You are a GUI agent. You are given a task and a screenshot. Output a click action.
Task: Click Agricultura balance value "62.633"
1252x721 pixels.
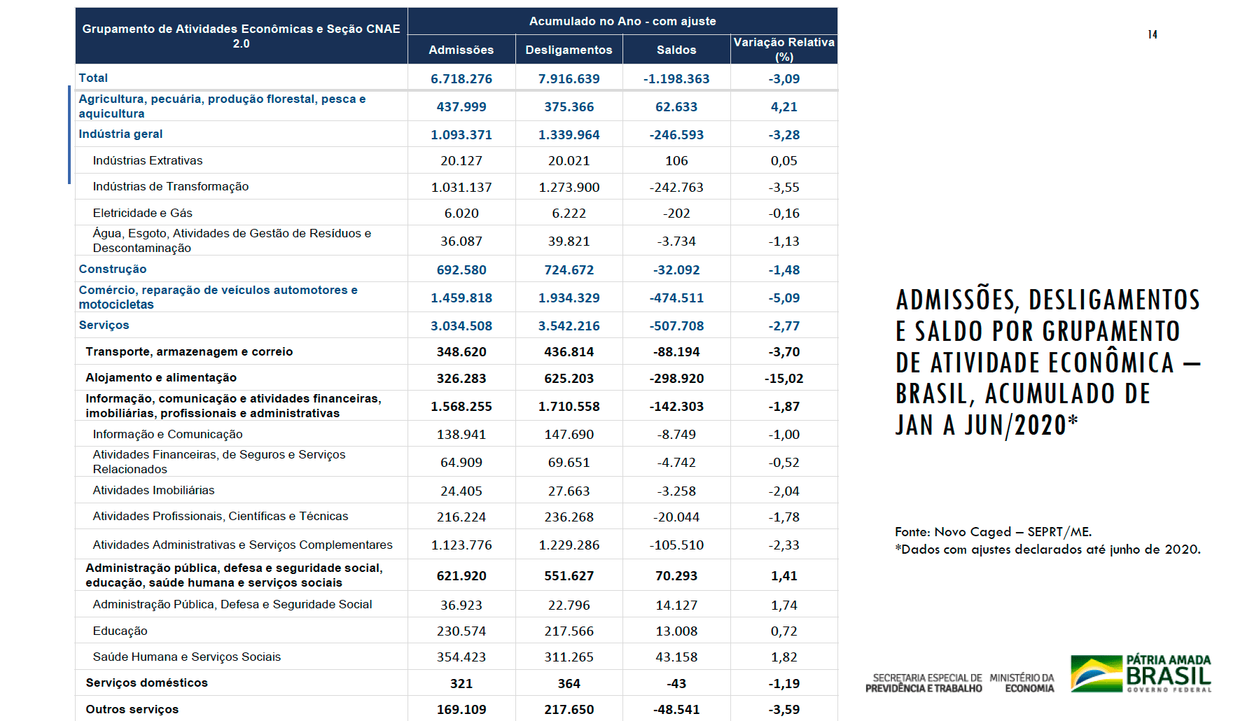676,107
